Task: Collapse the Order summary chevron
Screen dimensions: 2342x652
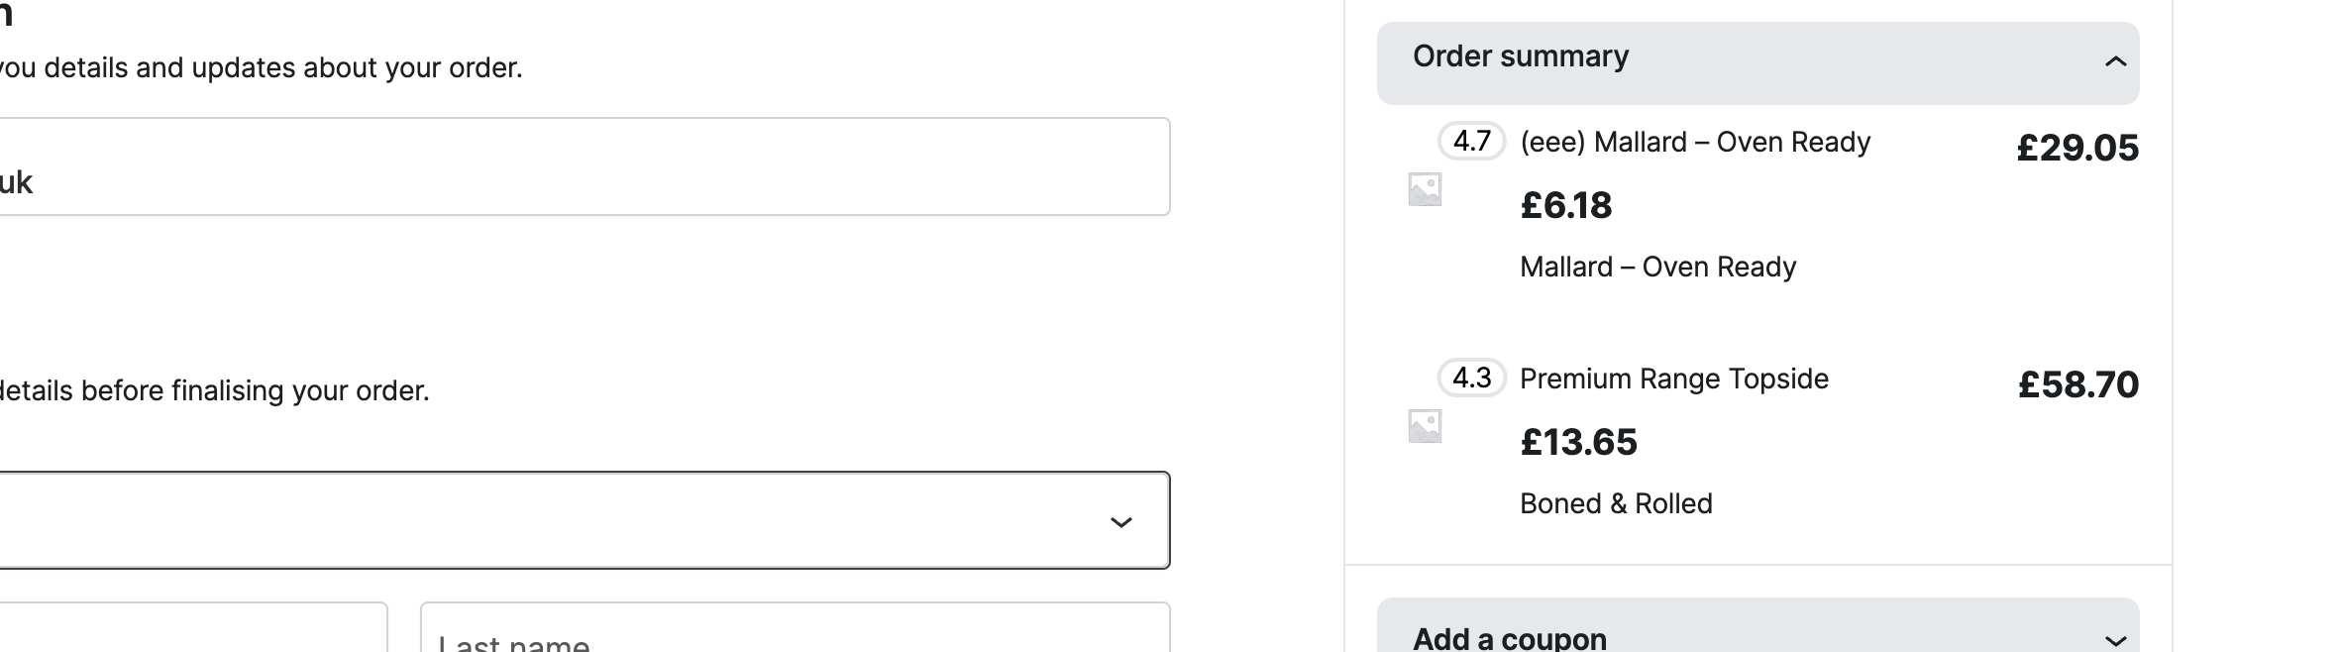Action: (2115, 62)
